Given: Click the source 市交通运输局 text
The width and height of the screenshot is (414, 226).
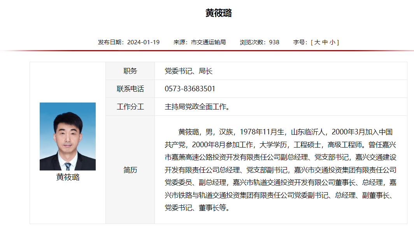Looking at the screenshot, I should coord(208,42).
